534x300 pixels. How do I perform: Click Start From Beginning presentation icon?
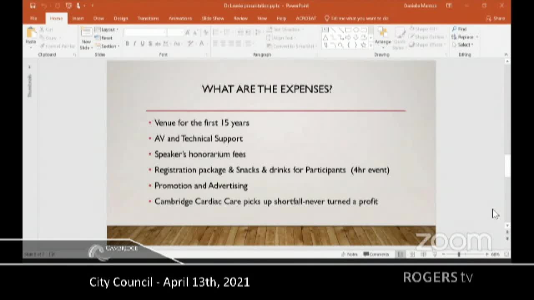tap(69, 6)
